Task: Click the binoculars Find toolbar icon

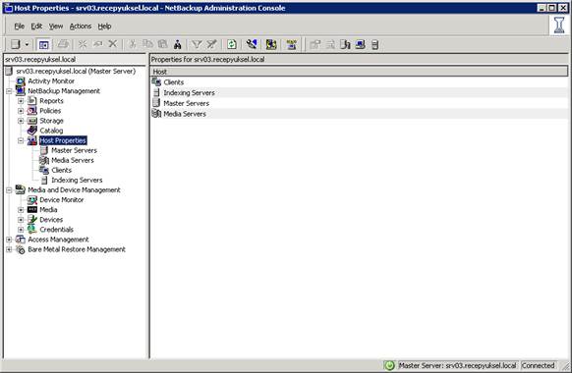Action: point(177,44)
